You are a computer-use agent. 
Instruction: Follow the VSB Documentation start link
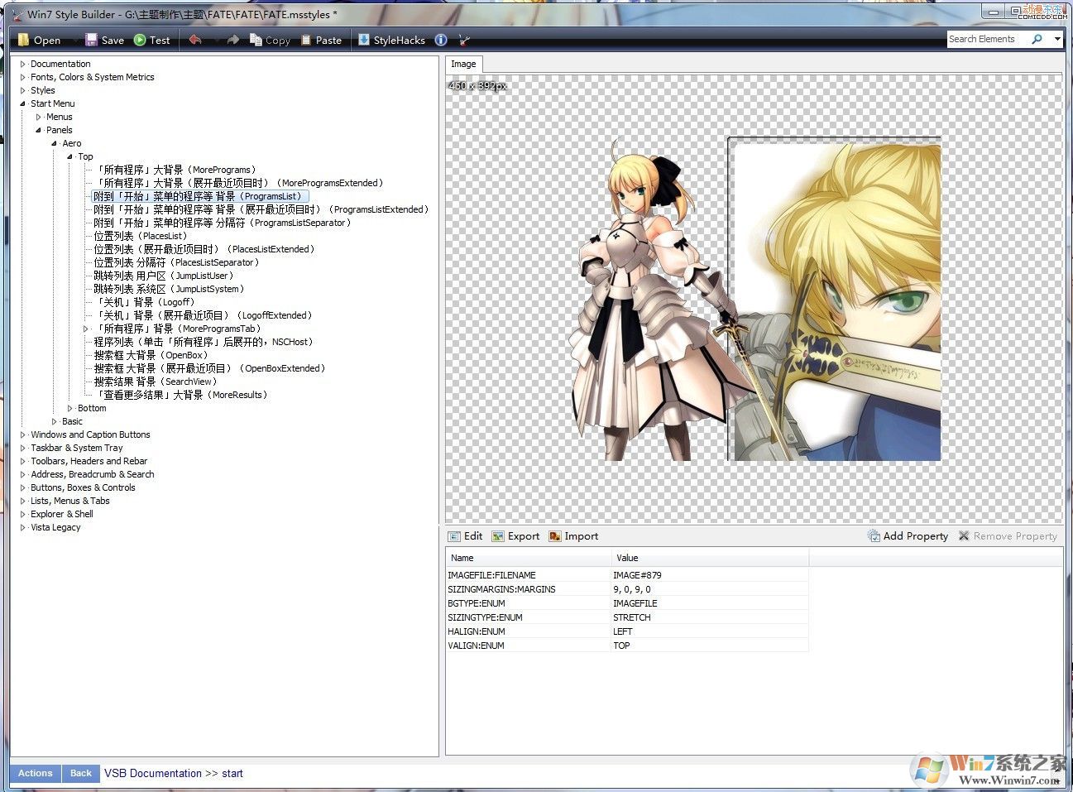[174, 773]
